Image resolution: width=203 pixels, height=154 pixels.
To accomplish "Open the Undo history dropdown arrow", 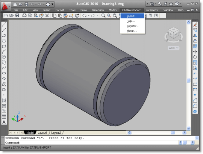I will [x=89, y=16].
